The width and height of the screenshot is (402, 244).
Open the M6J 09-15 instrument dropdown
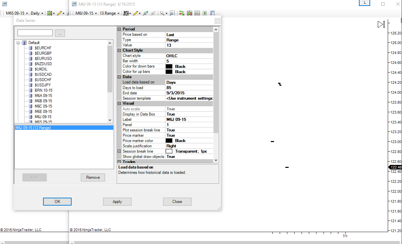coord(86,13)
